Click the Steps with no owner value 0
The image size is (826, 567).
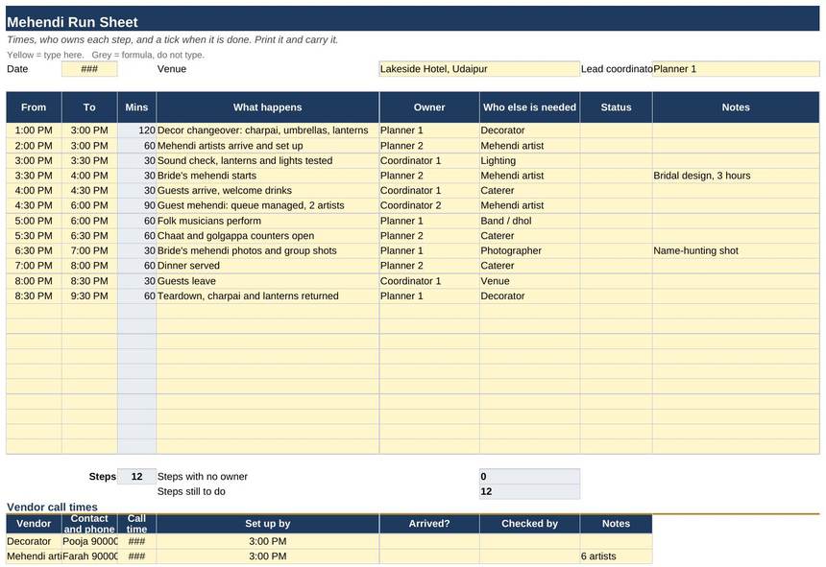pyautogui.click(x=530, y=477)
